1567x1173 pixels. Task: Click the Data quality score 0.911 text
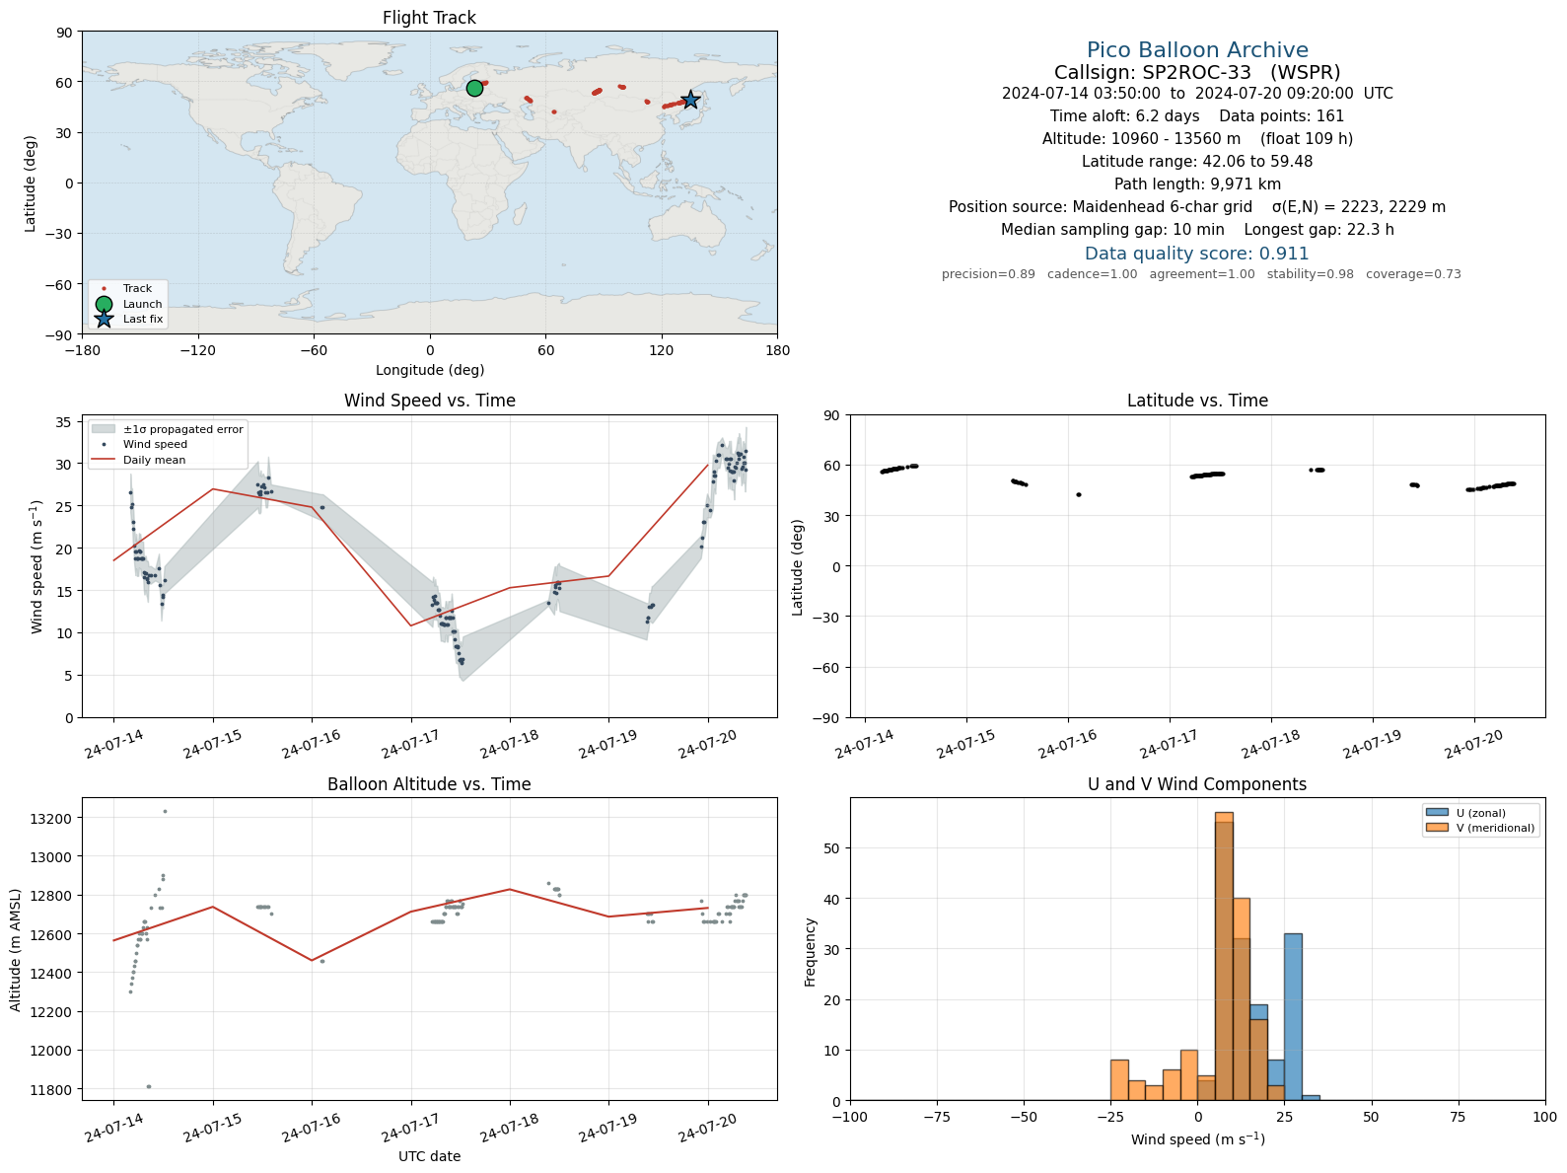click(x=1197, y=254)
